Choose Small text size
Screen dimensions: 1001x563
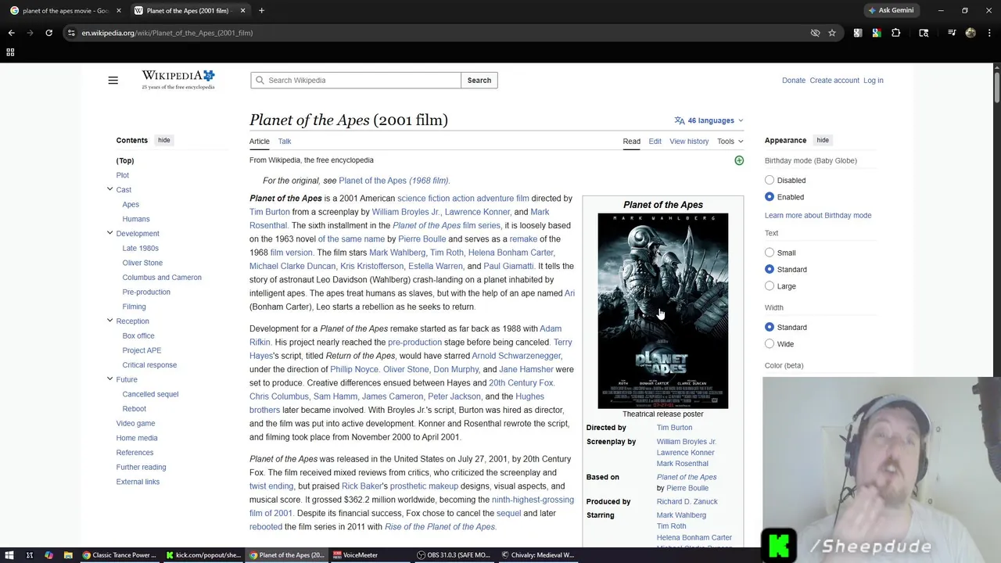[770, 253]
